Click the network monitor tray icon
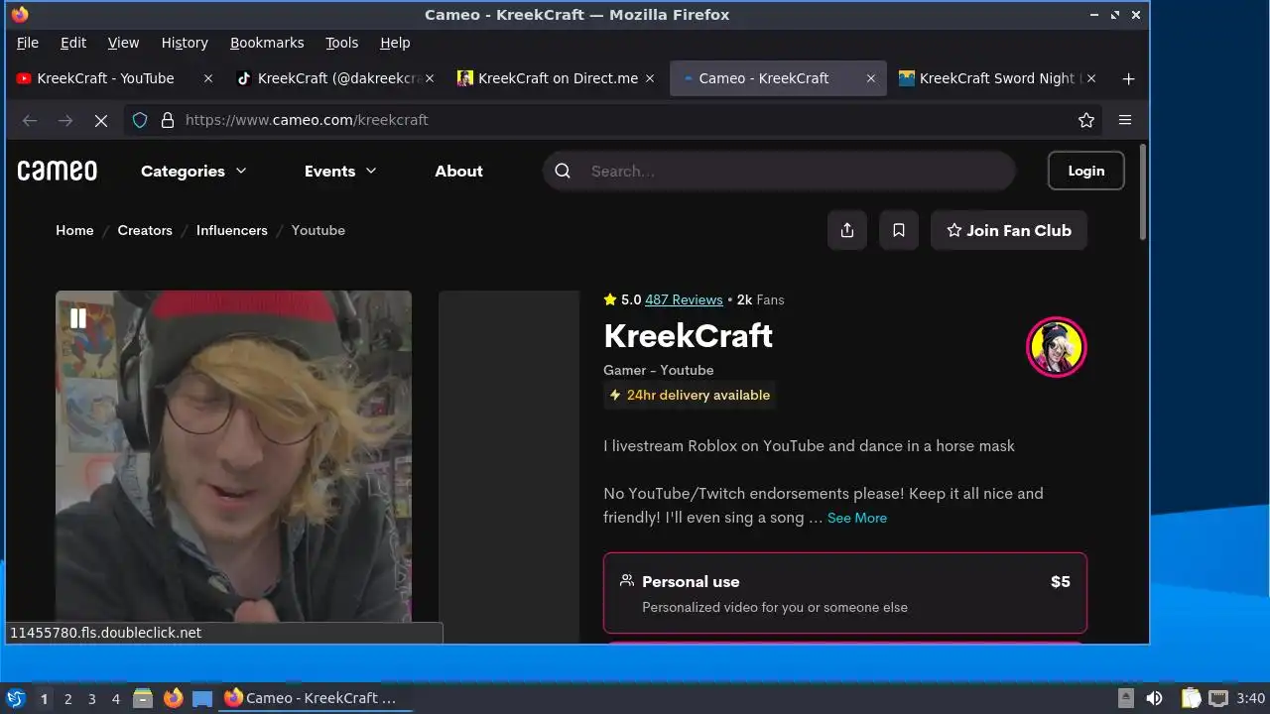 1218,698
